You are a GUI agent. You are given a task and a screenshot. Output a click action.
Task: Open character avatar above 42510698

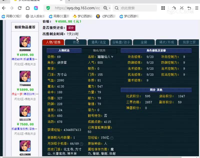pyautogui.click(x=25, y=146)
